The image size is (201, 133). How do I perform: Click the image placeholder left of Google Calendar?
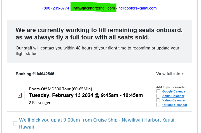[158, 91]
